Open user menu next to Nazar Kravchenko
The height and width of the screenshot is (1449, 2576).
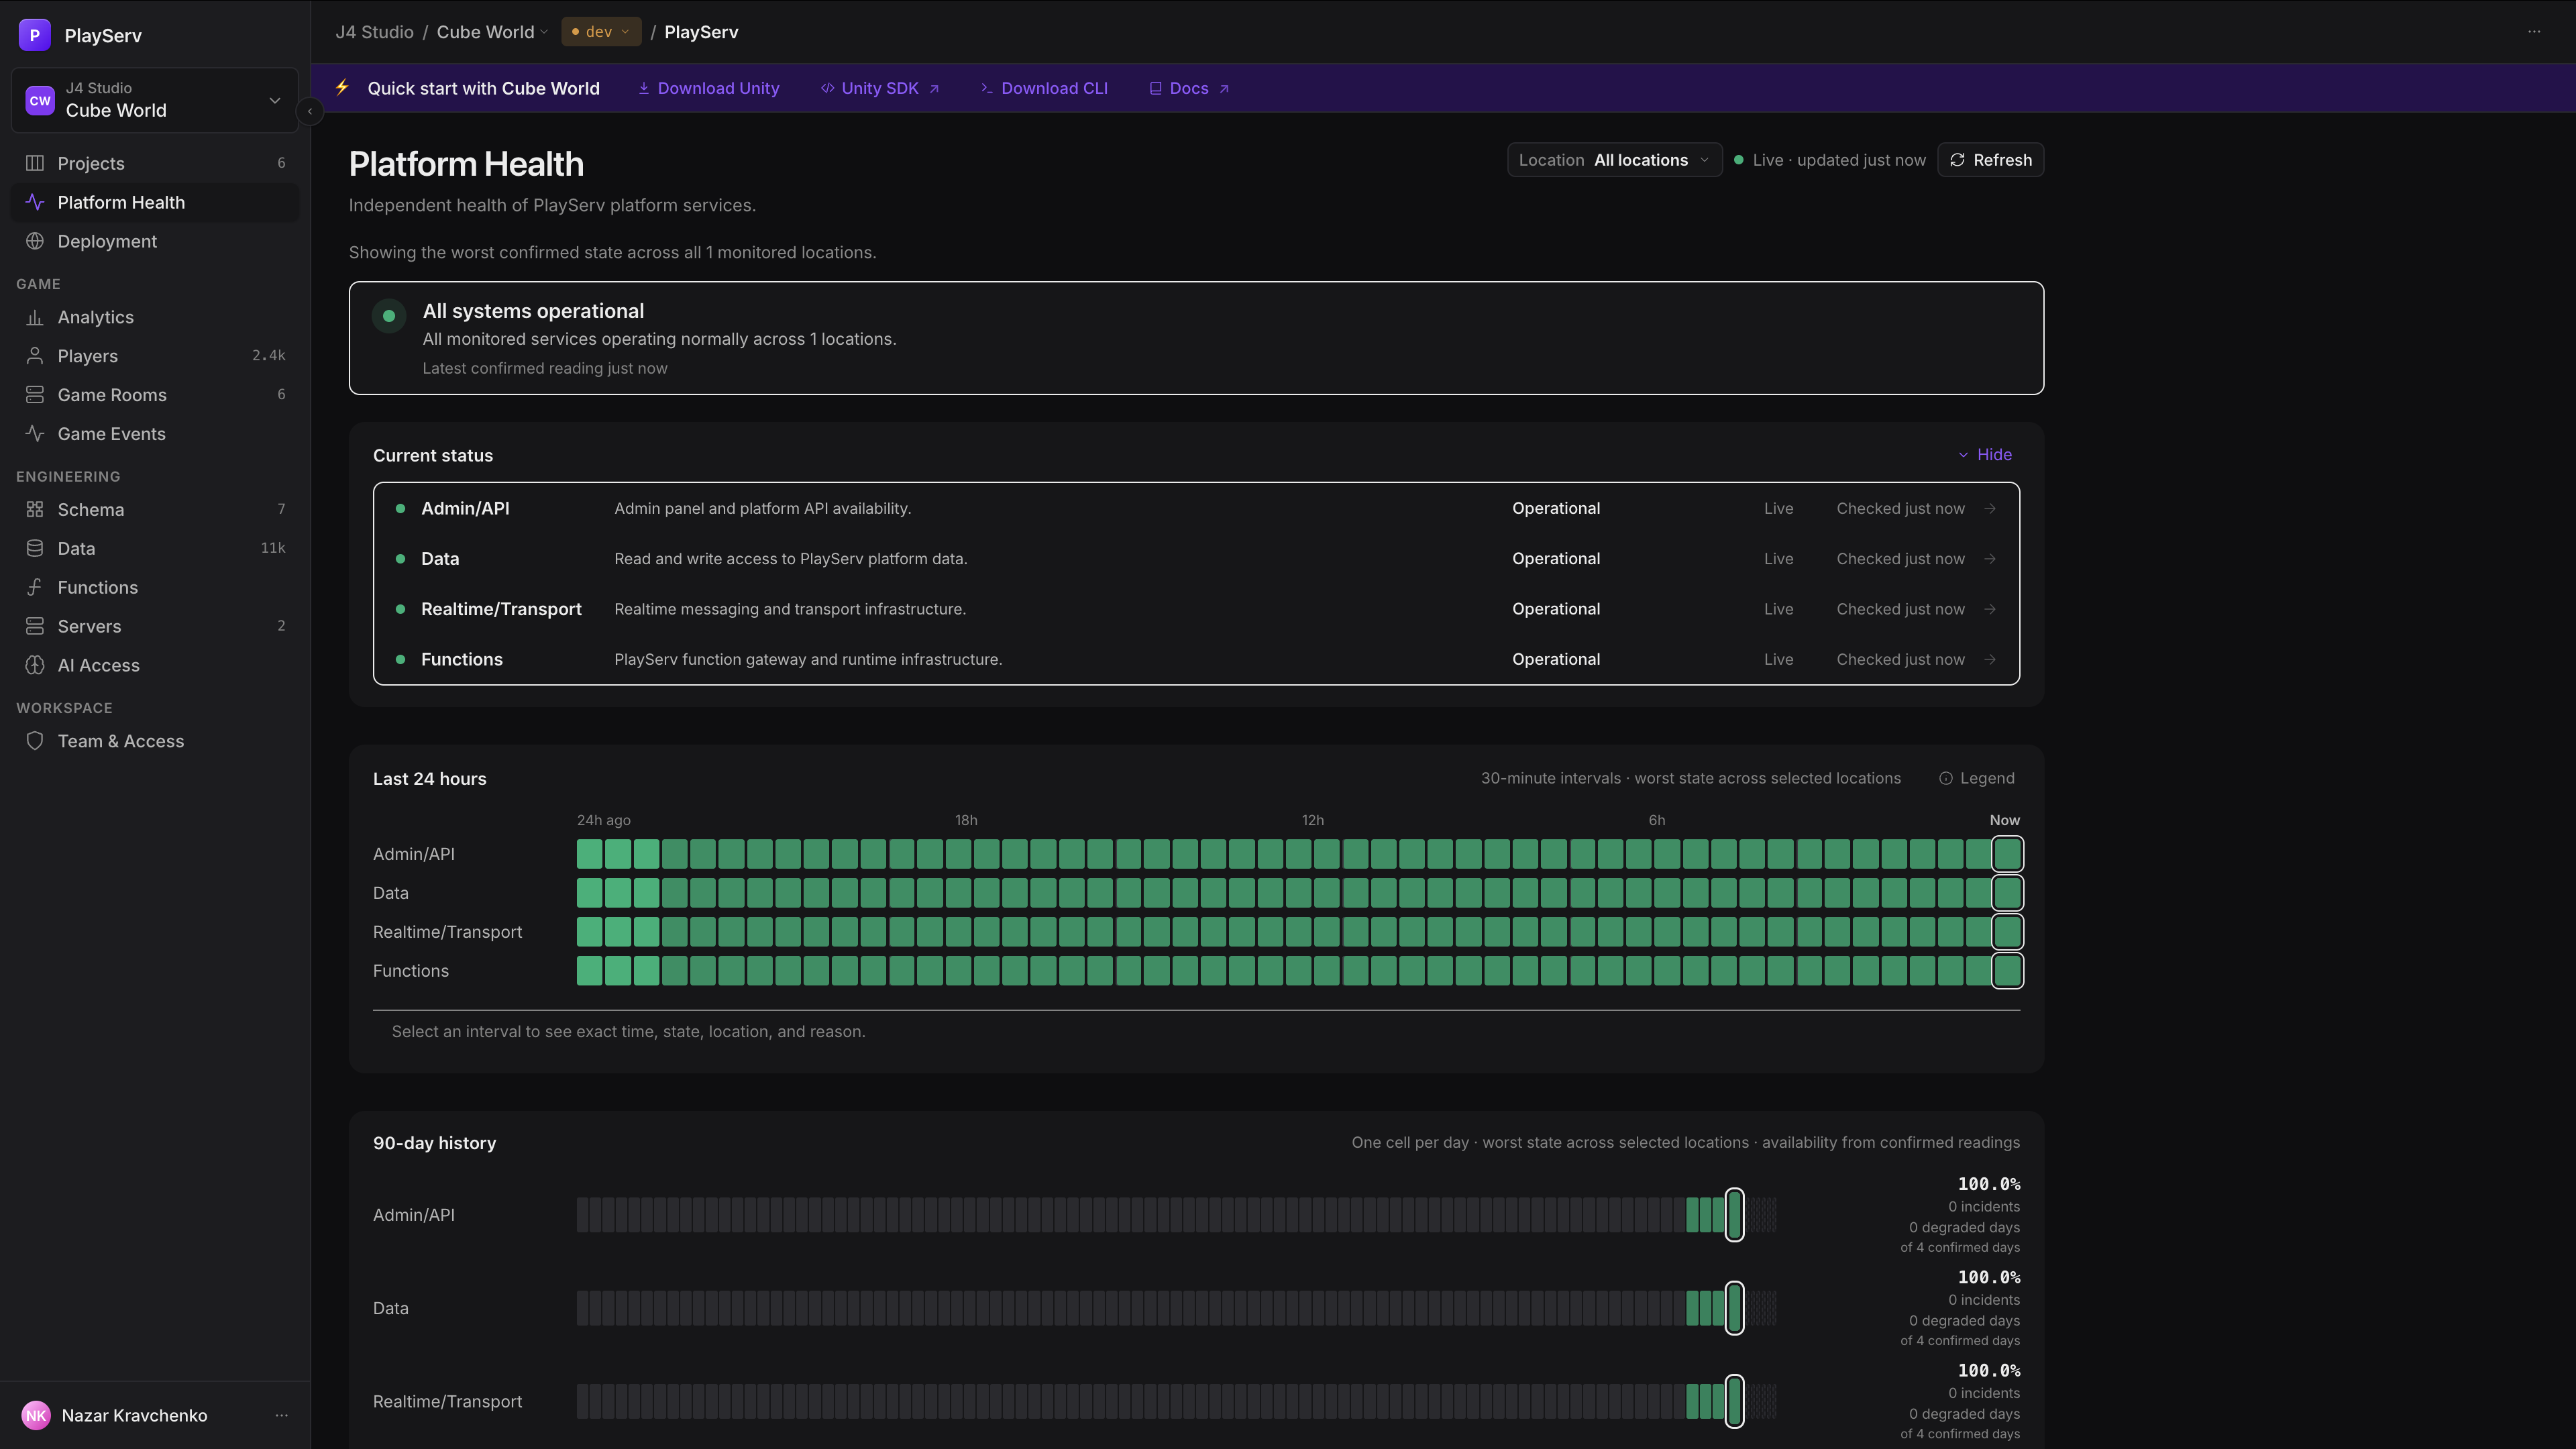point(282,1415)
